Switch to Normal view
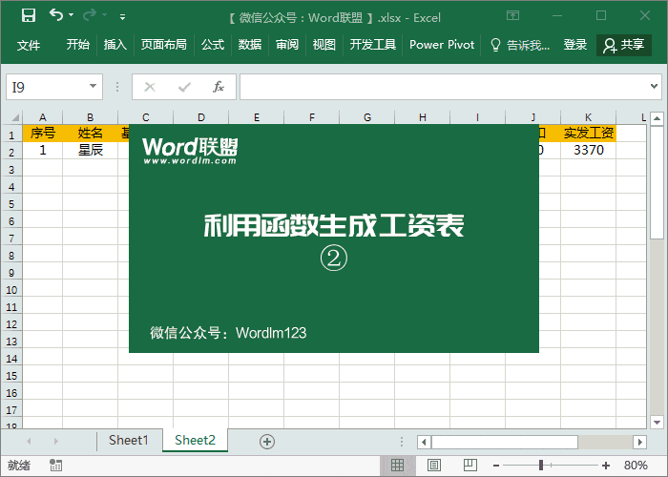This screenshot has width=668, height=477. coord(397,466)
